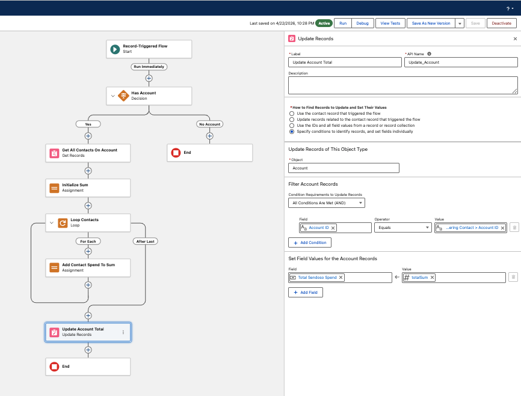Add element after Update Account Total node
Viewport: 521px width, 396px height.
[x=88, y=350]
